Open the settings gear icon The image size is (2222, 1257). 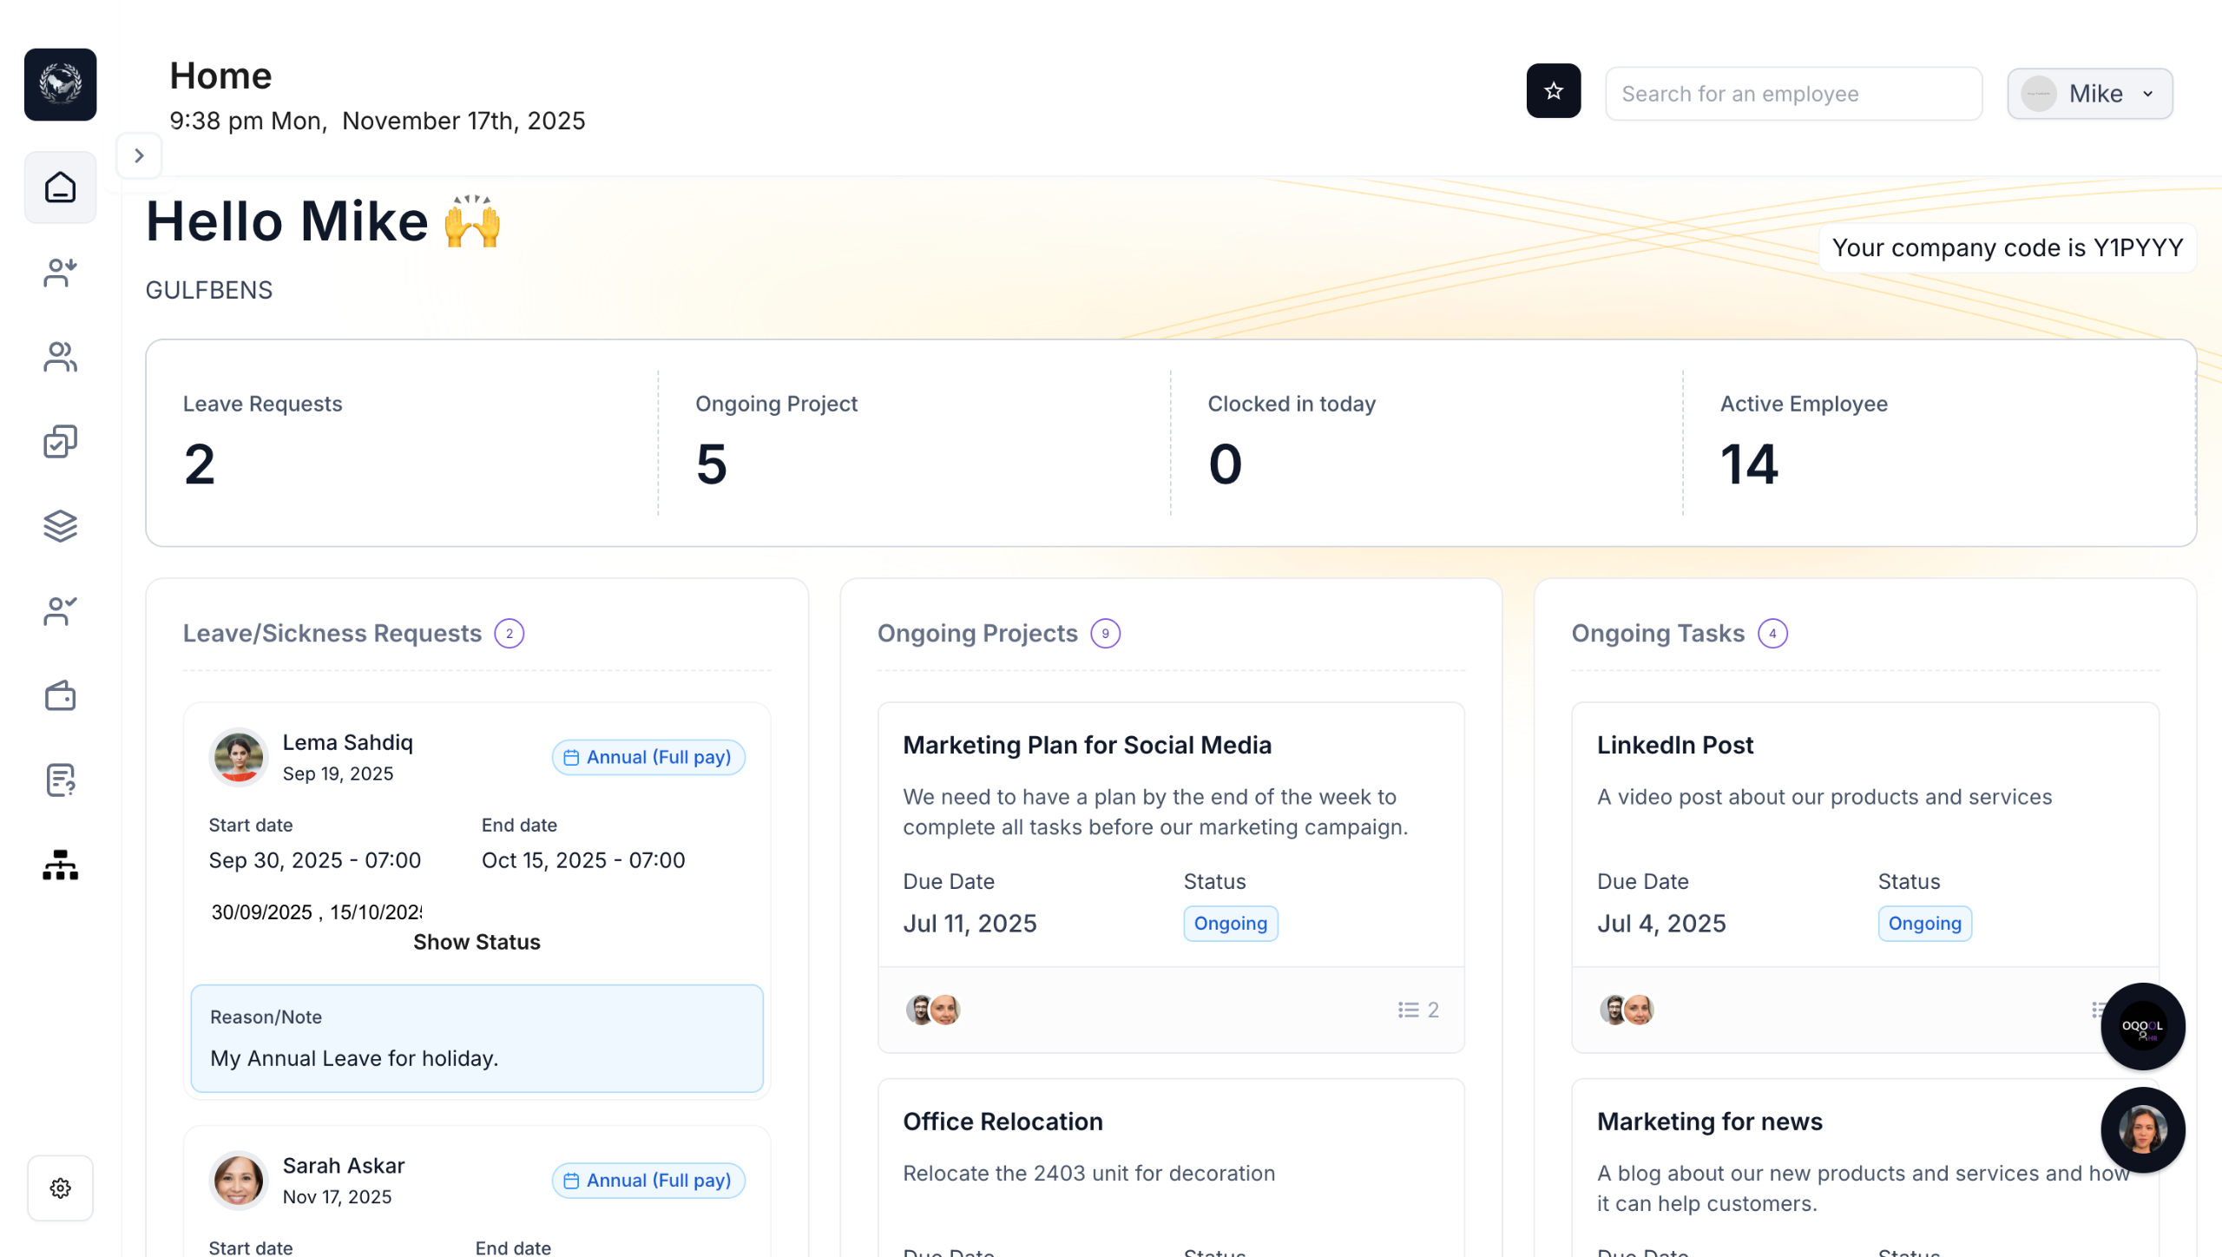click(60, 1187)
